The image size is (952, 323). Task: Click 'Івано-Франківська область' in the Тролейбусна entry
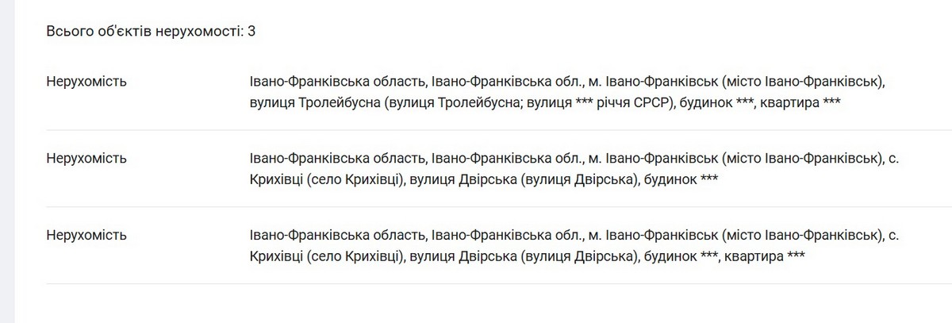[336, 82]
